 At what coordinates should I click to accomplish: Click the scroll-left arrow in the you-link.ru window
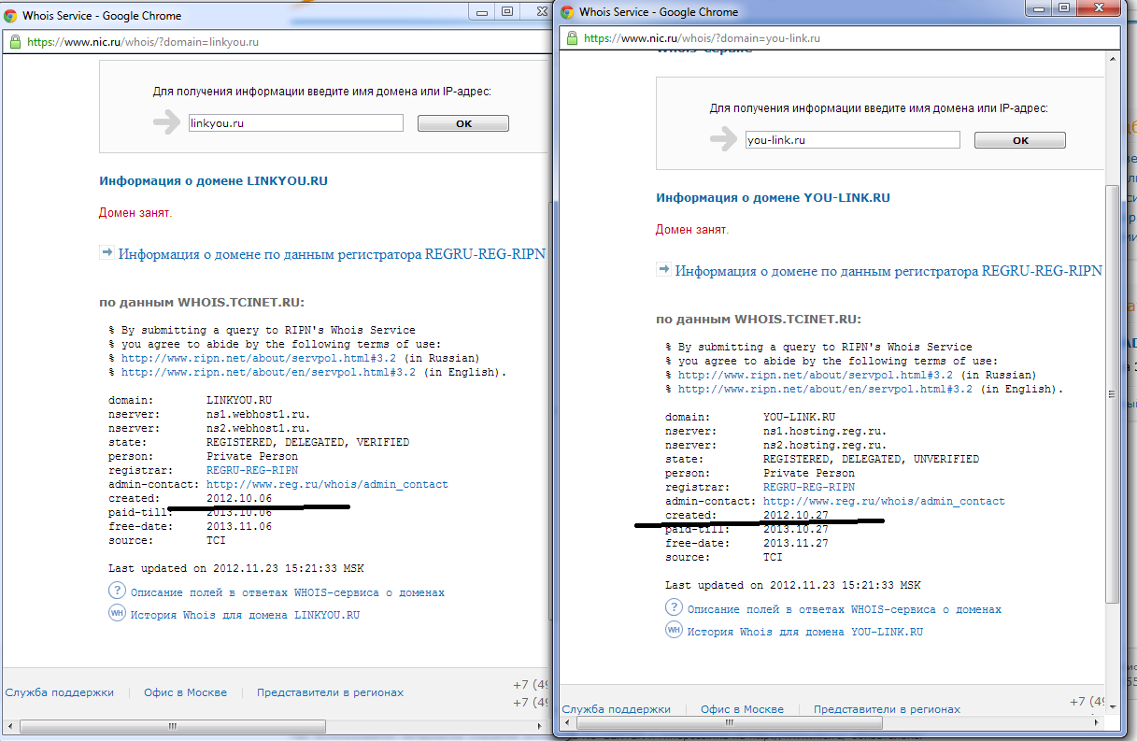pyautogui.click(x=566, y=723)
